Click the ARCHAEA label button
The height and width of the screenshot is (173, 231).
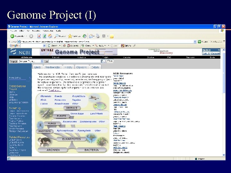point(53,150)
